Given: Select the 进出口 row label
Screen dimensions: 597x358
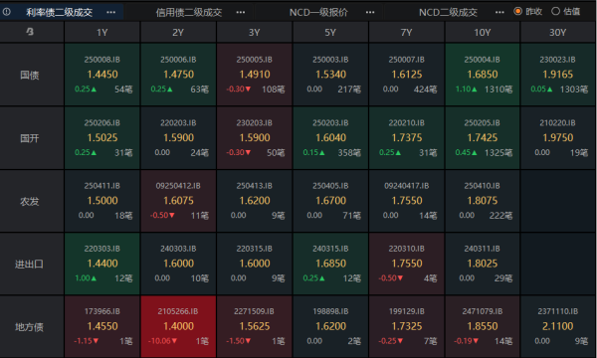Looking at the screenshot, I should (x=30, y=265).
